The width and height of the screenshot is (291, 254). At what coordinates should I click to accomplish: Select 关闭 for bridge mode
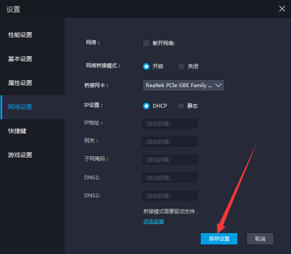(x=181, y=67)
